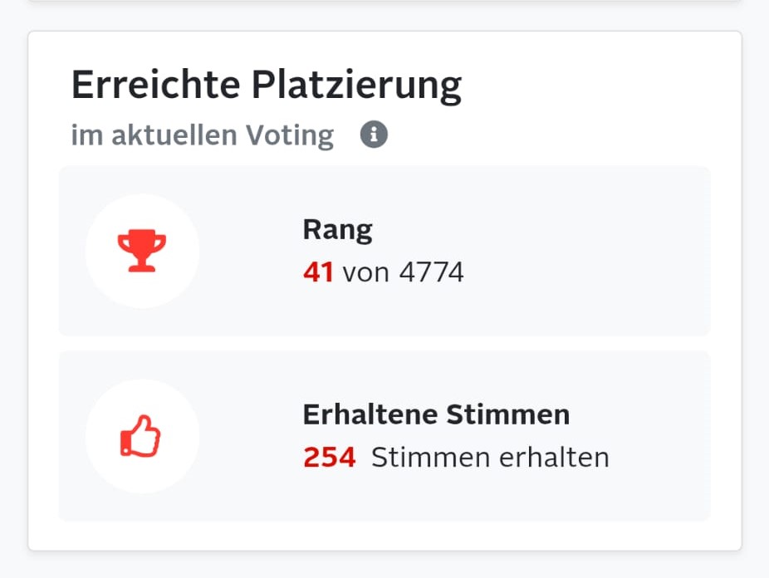Click the word "von" in the rank line
This screenshot has width=769, height=578.
365,272
